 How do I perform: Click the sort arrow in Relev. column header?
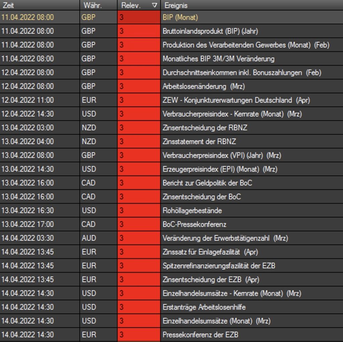154,5
